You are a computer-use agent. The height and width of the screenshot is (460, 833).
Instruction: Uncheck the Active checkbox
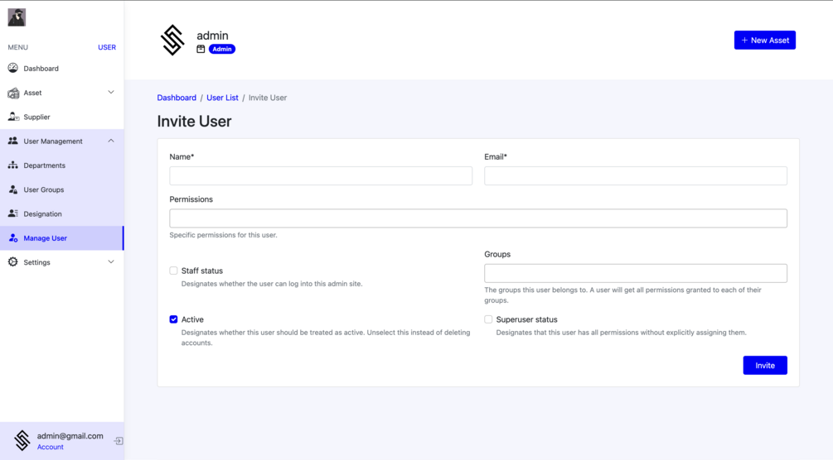pyautogui.click(x=174, y=319)
